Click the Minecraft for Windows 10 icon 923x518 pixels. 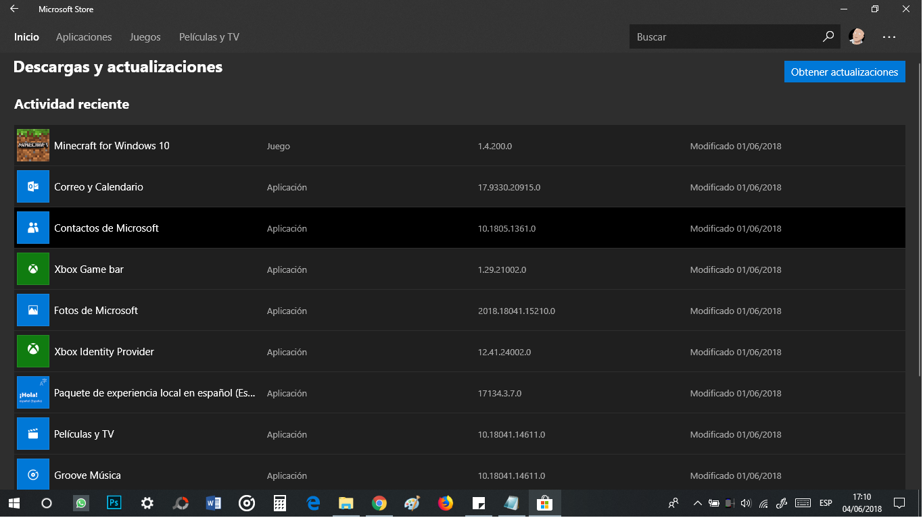click(x=33, y=145)
